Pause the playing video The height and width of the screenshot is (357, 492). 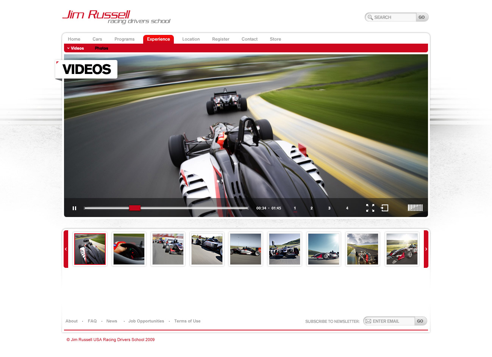point(75,208)
